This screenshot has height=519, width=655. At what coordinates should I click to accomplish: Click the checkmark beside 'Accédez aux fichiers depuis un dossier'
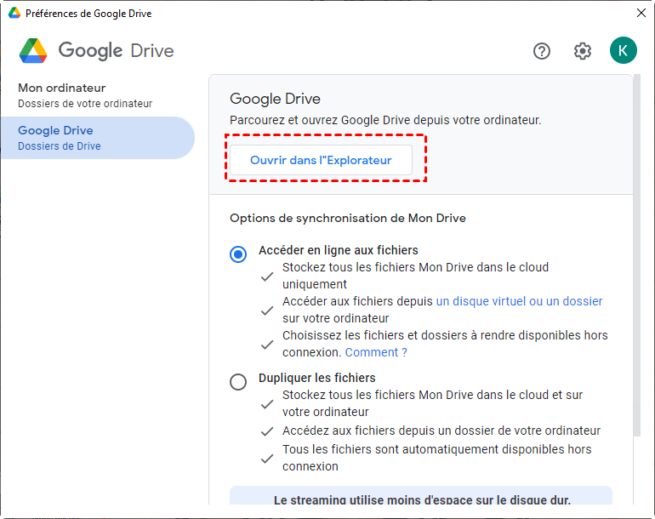pyautogui.click(x=267, y=431)
